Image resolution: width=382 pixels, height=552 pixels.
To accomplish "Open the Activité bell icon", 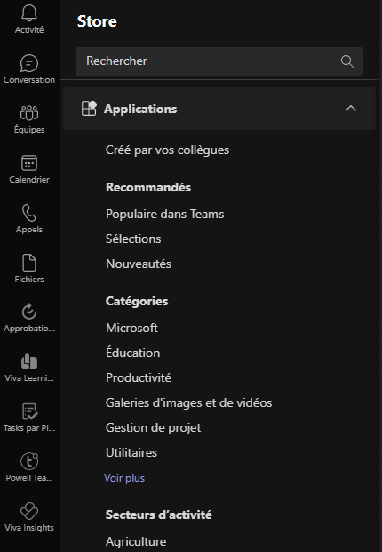I will coord(29,13).
